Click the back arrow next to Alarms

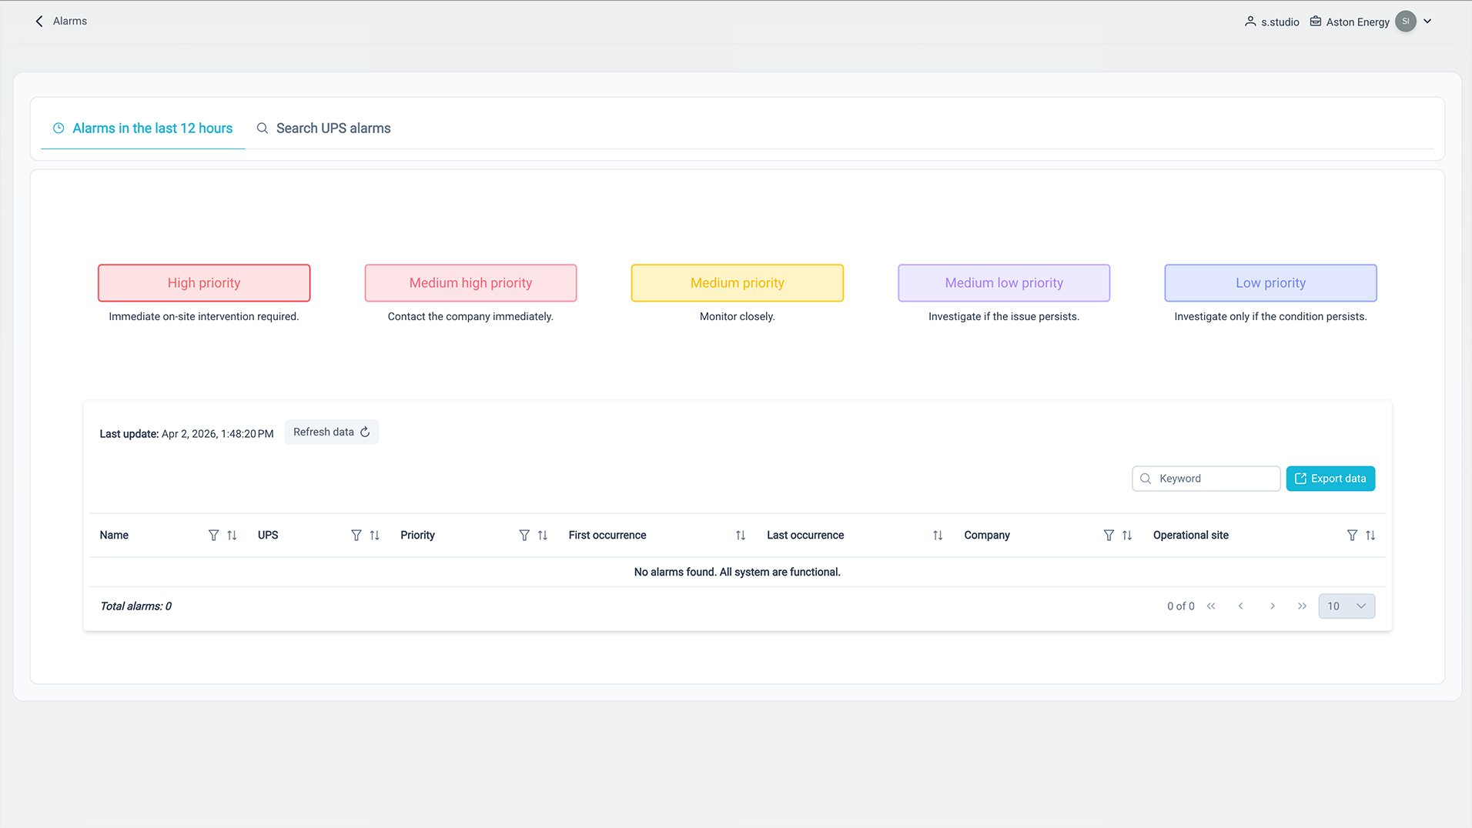39,22
